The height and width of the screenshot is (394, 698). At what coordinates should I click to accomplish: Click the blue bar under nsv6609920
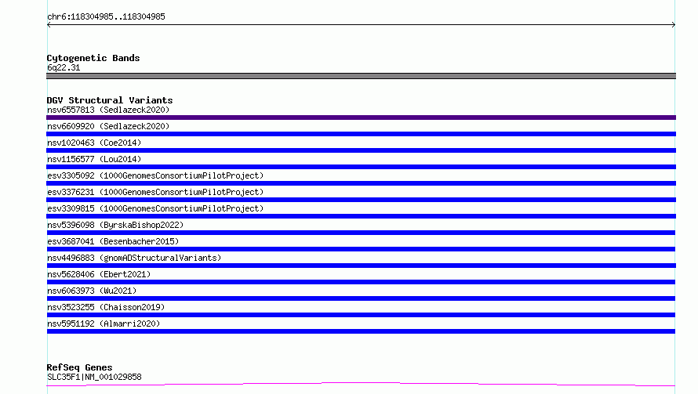point(361,134)
